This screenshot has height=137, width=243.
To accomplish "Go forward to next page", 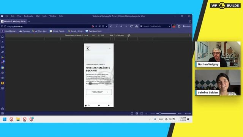I will point(116,26).
